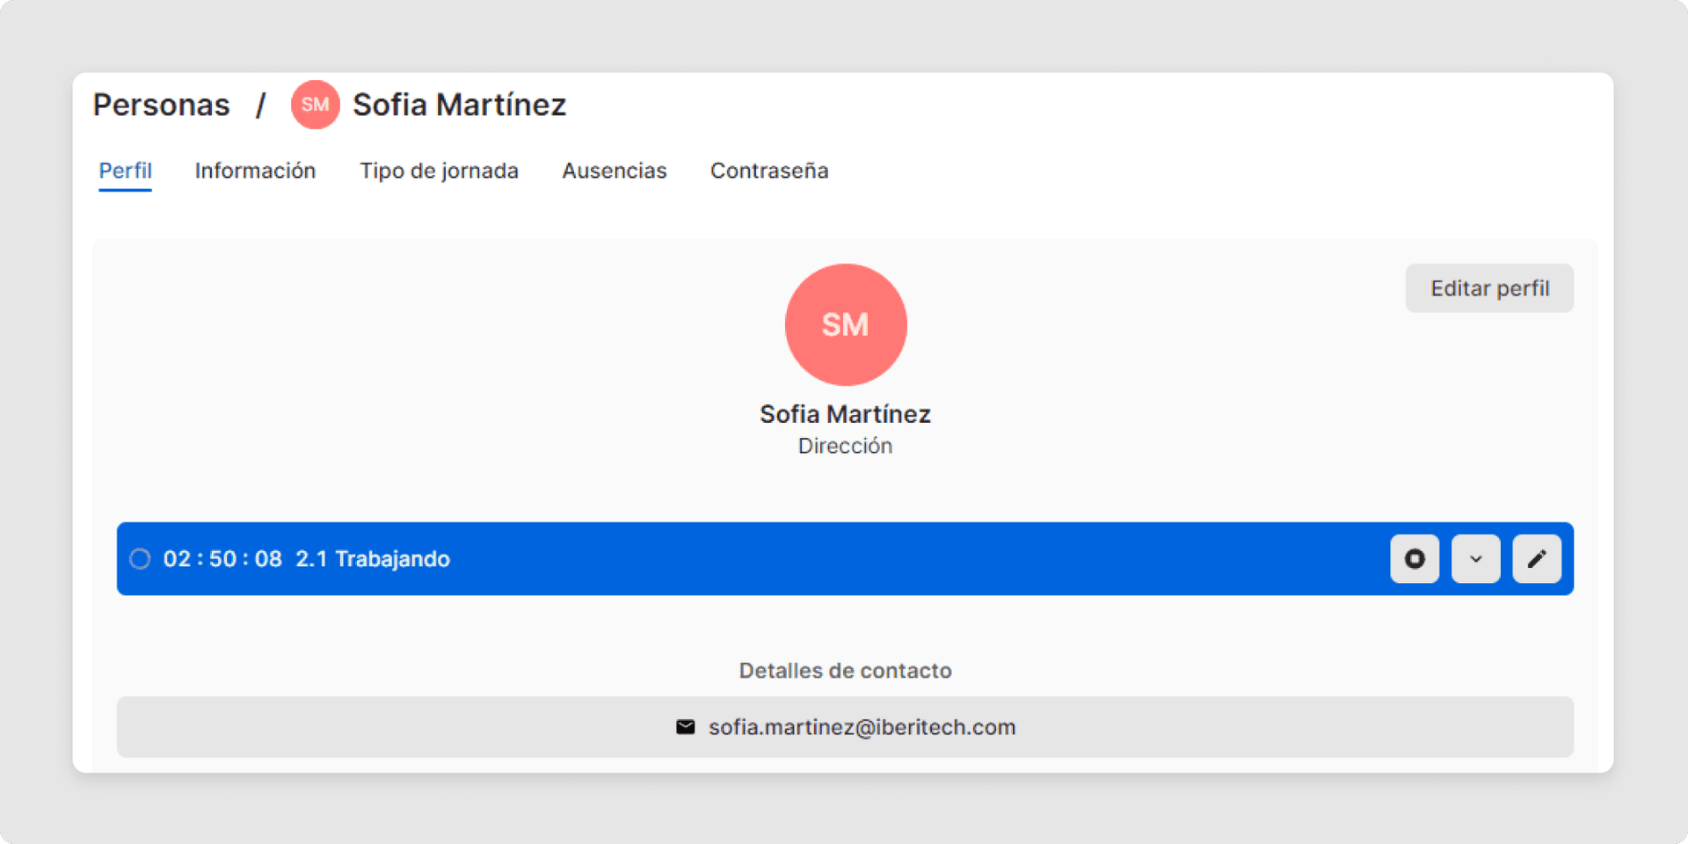
Task: Navigate back to Personas breadcrumb
Action: click(161, 105)
